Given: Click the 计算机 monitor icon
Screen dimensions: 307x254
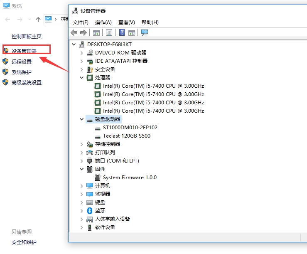Looking at the screenshot, I should [x=90, y=185].
